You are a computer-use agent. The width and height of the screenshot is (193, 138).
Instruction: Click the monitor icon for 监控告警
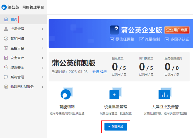(x=6, y=48)
